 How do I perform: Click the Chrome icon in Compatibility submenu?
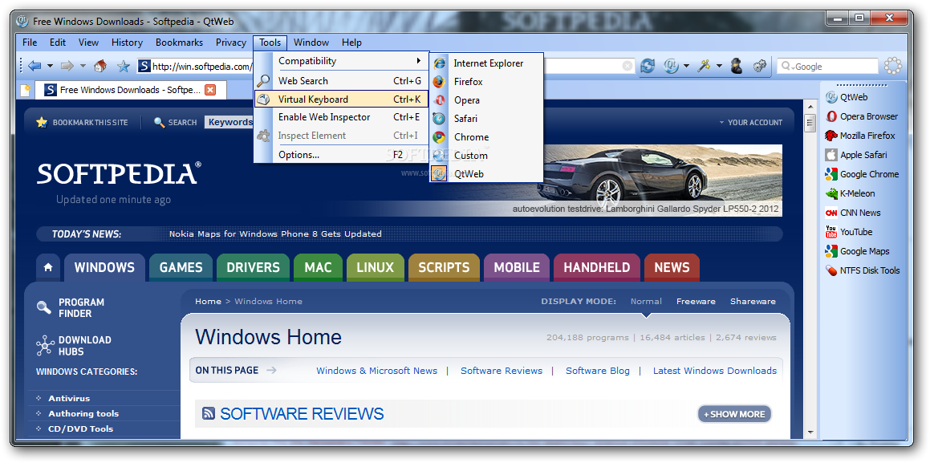point(439,137)
